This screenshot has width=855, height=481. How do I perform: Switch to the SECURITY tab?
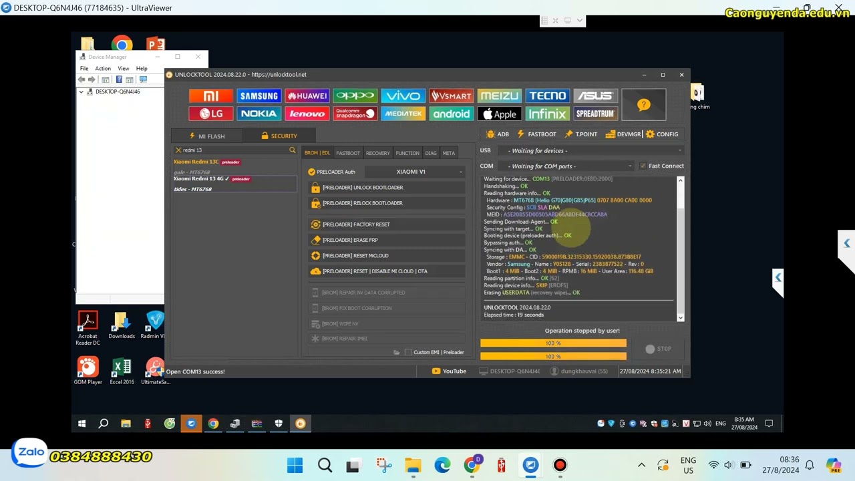[279, 136]
